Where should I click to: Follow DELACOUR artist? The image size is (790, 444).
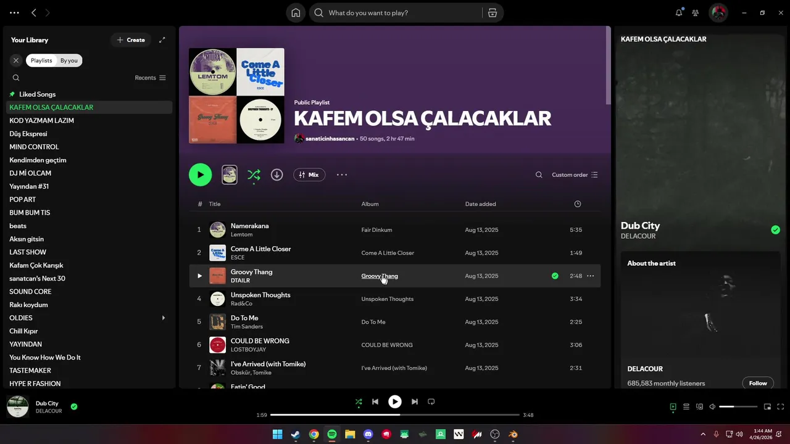(x=758, y=383)
